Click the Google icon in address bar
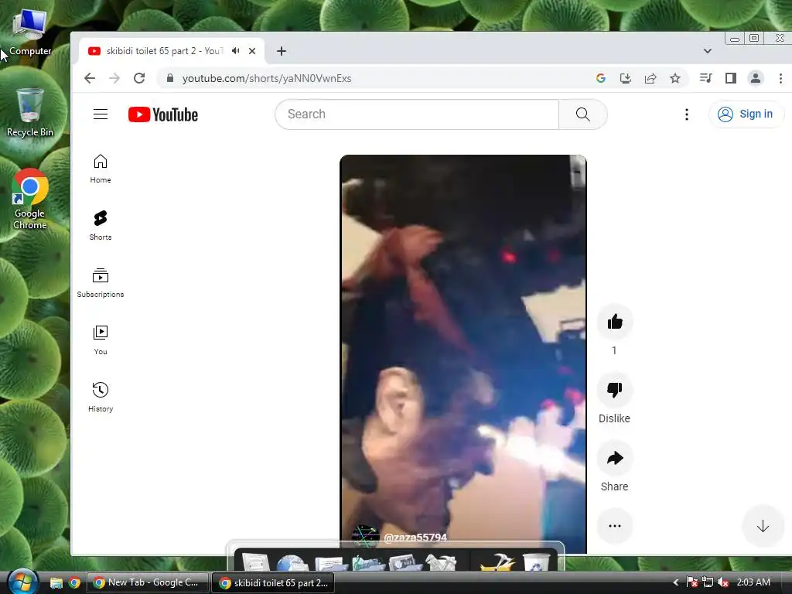 [600, 78]
